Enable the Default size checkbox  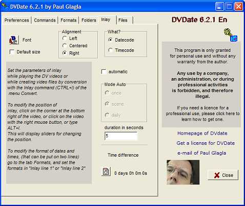coord(12,52)
